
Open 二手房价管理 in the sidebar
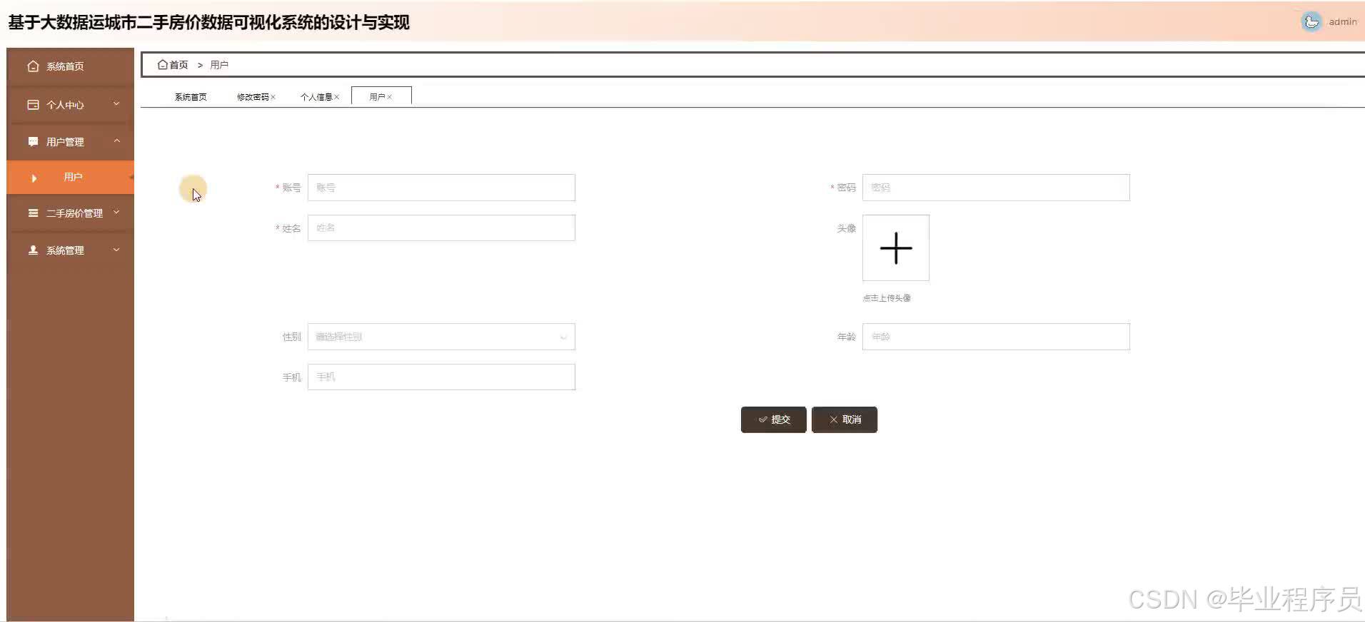tap(70, 213)
